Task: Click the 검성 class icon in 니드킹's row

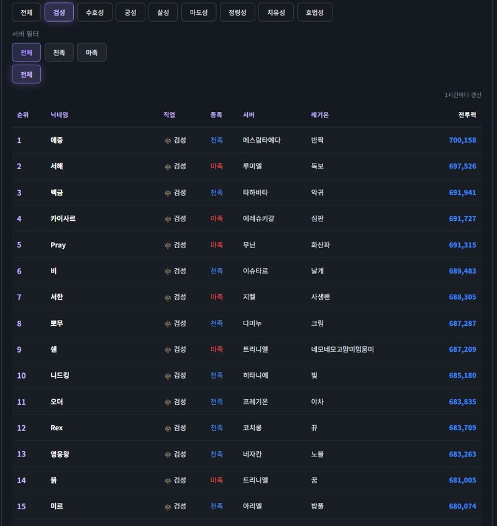Action: tap(168, 376)
